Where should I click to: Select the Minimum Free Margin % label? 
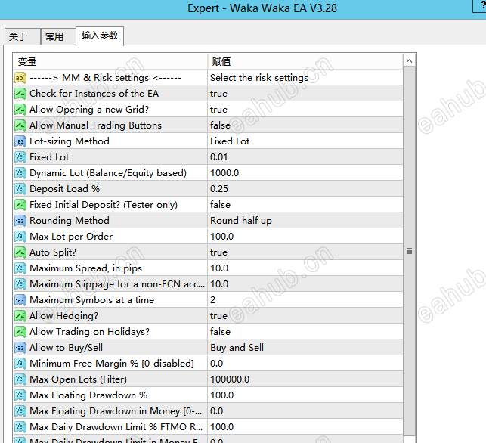pos(112,364)
